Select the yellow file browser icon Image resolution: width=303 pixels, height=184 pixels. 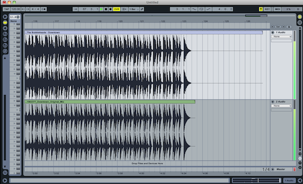5,23
